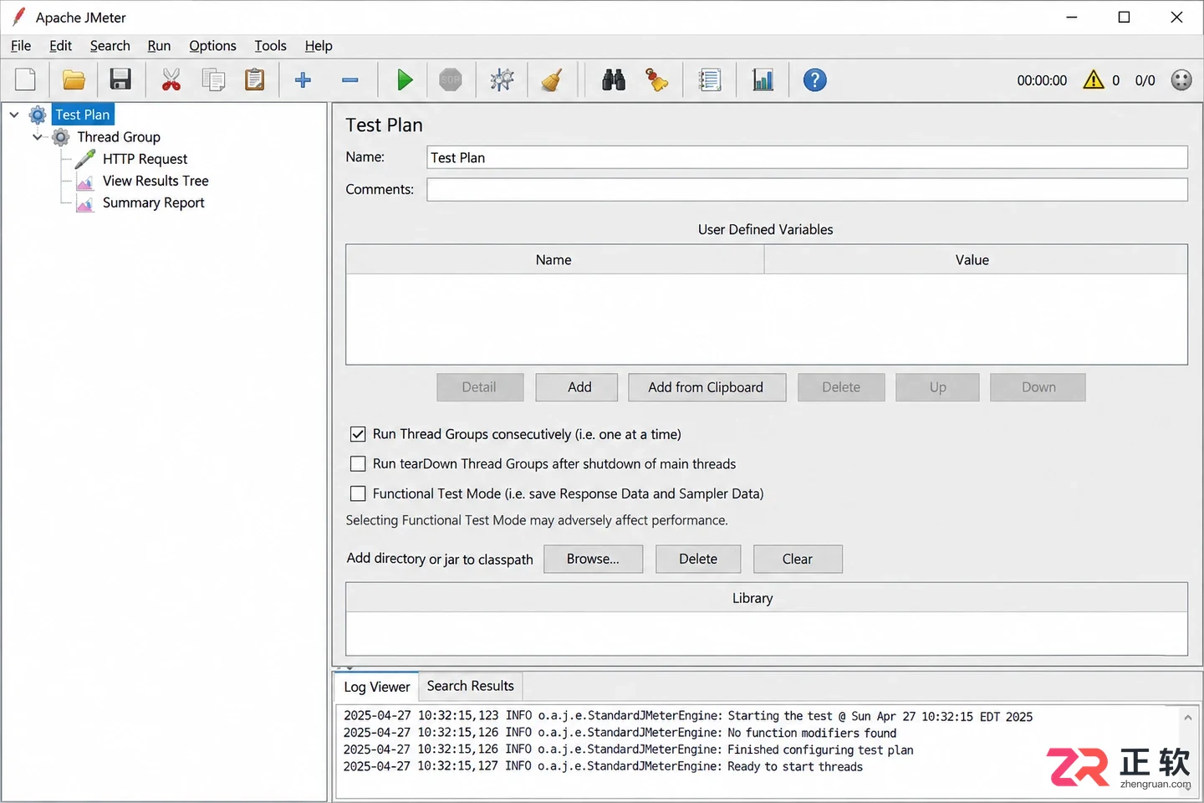Click the gear Clear icon
1204x803 pixels.
[502, 80]
